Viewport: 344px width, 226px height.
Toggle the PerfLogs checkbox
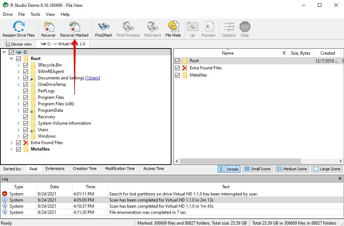click(26, 91)
